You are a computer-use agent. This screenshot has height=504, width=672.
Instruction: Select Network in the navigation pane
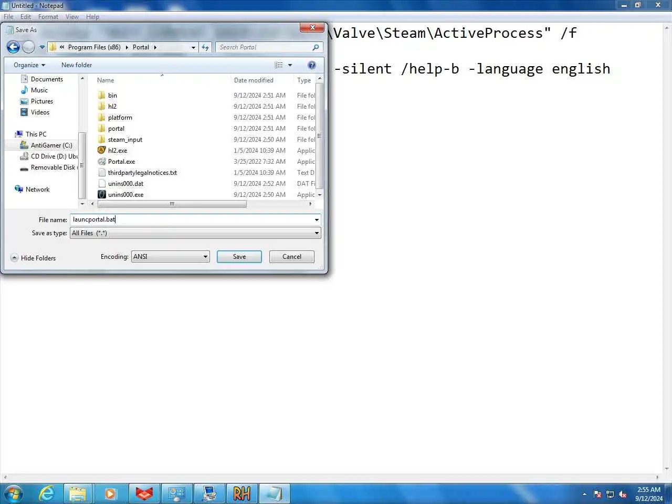coord(37,190)
